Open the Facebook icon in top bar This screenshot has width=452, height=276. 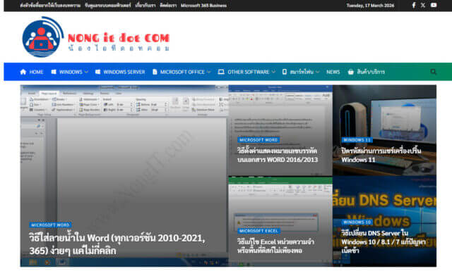[414, 5]
